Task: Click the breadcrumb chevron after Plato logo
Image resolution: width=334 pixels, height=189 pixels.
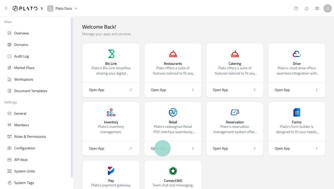Action: [42, 8]
